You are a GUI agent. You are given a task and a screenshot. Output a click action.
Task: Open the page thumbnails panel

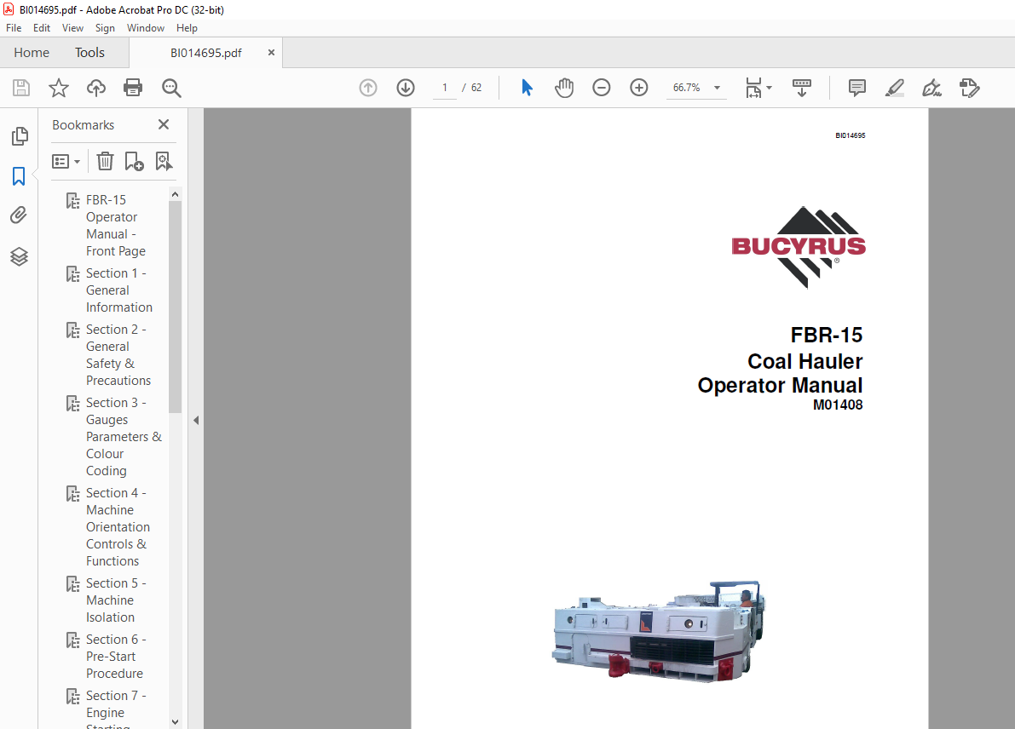(x=20, y=136)
